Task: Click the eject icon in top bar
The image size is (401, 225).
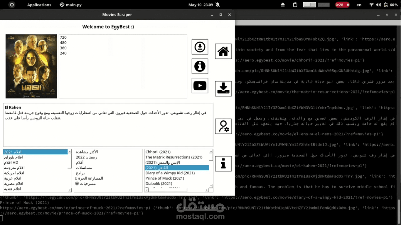Action: [x=283, y=5]
